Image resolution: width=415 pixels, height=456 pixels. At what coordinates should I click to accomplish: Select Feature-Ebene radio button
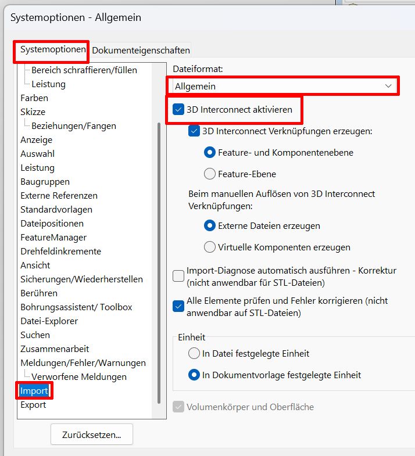click(210, 174)
